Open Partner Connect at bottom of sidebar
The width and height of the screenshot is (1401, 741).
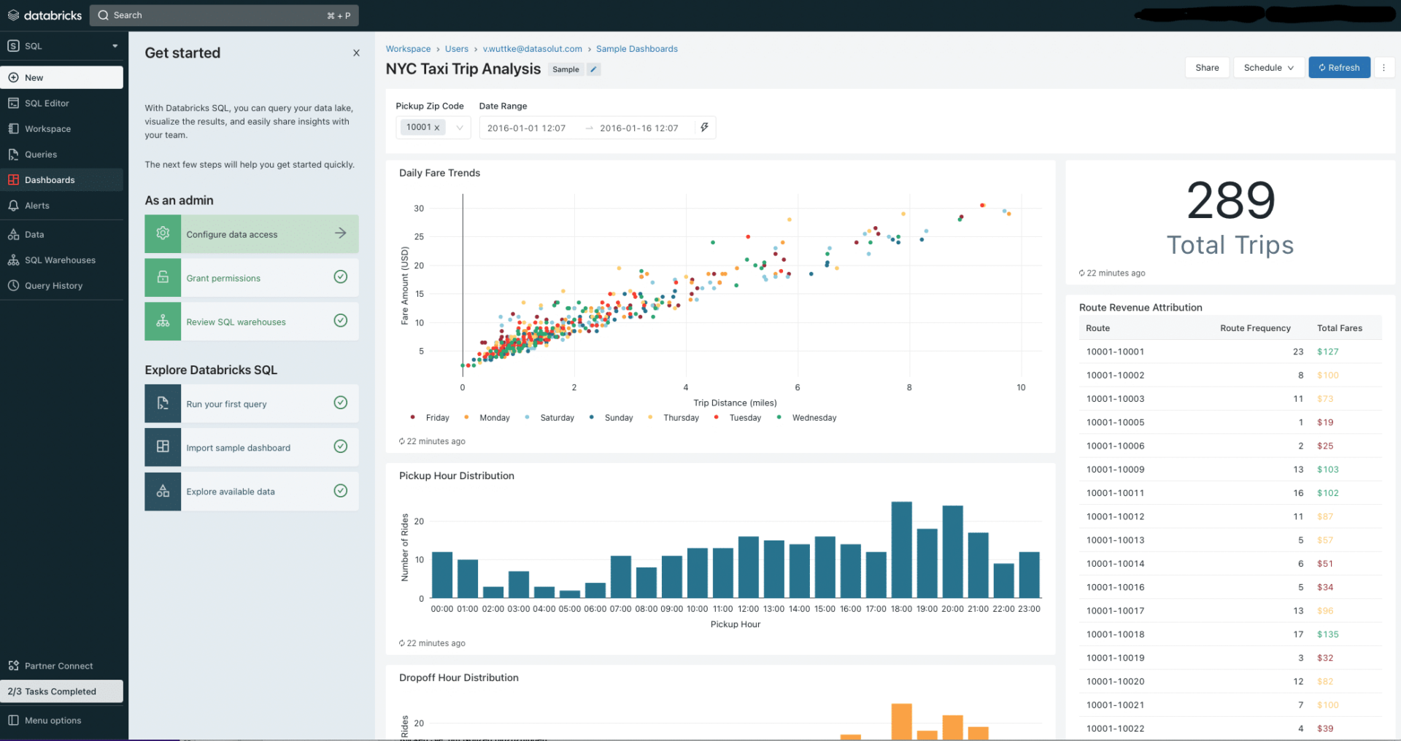58,665
